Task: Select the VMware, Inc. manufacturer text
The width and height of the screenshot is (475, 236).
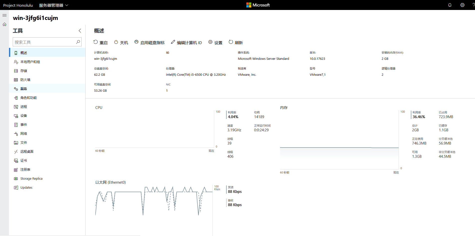Action: coord(247,75)
